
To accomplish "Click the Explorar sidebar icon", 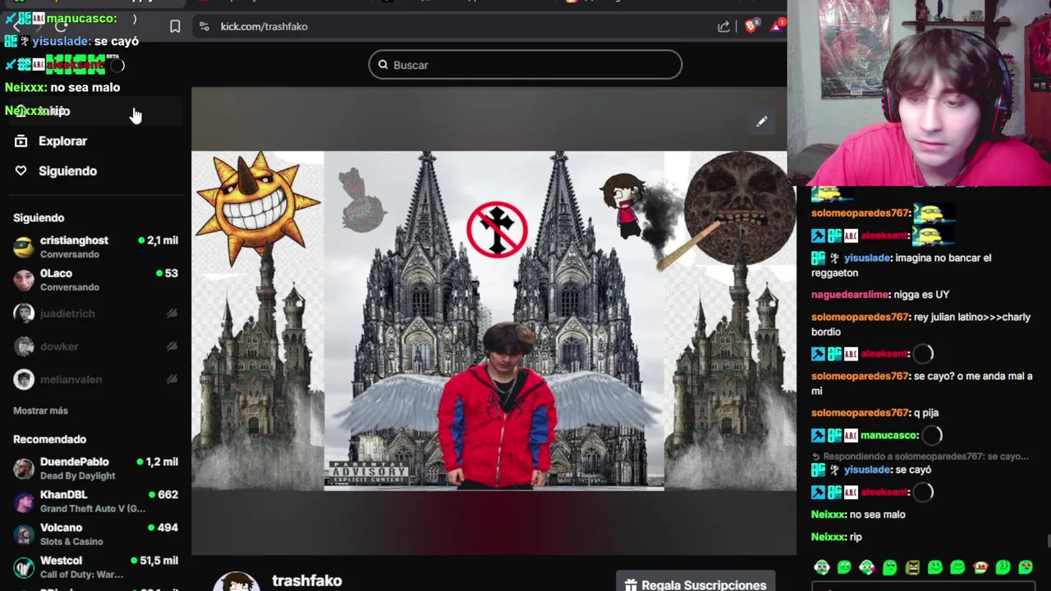I will point(21,141).
